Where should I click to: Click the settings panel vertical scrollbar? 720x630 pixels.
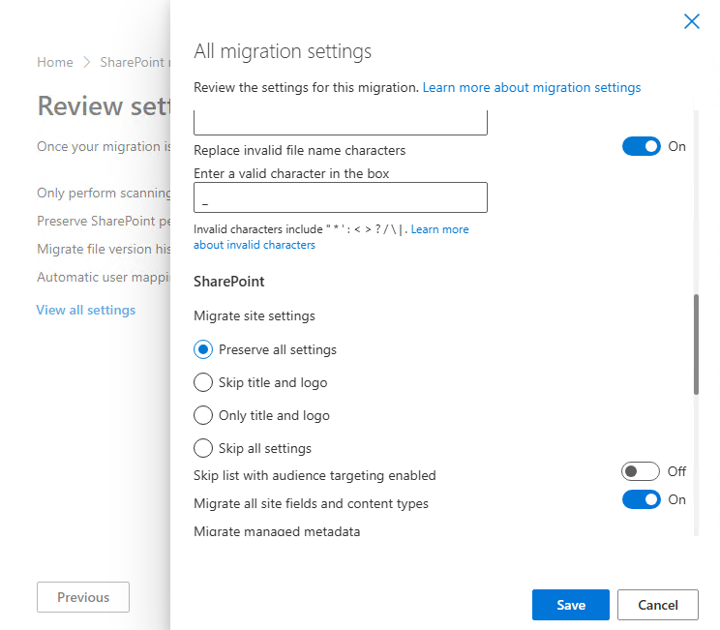[x=696, y=344]
